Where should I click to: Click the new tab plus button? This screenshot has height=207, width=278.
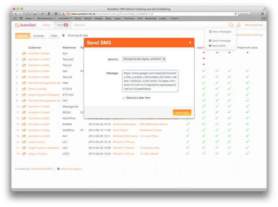264,18
